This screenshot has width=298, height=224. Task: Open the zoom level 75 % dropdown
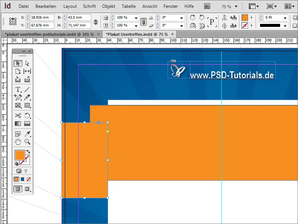click(x=236, y=6)
